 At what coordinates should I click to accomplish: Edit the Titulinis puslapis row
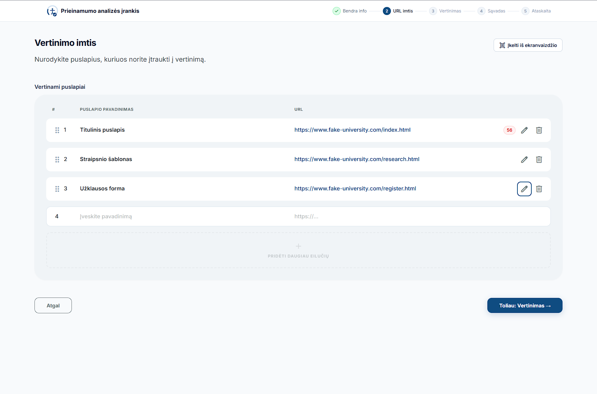[524, 130]
